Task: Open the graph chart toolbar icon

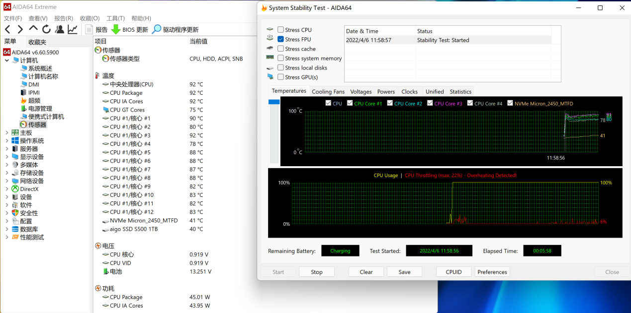Action: [x=73, y=29]
